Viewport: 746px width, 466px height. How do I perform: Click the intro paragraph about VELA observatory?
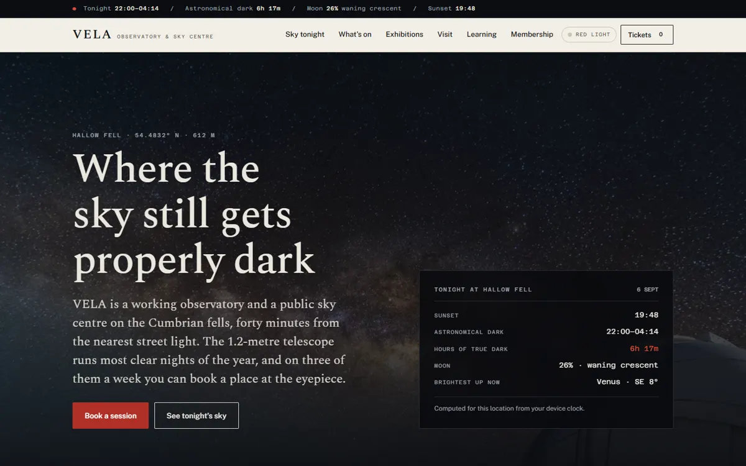[210, 341]
